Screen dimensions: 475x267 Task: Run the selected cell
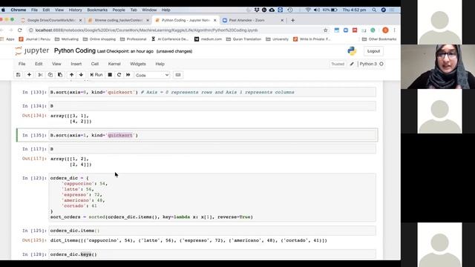pyautogui.click(x=96, y=75)
